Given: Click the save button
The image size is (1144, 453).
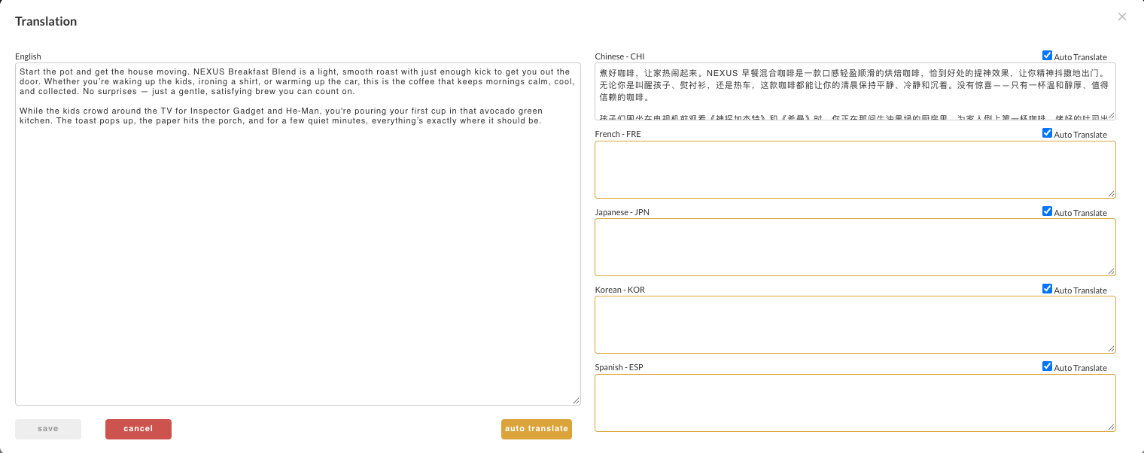Looking at the screenshot, I should [48, 429].
